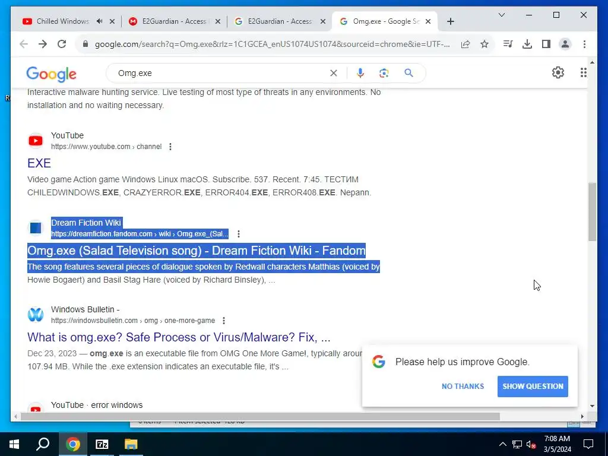Screen dimensions: 608x456
Task: Close the Chilled Windows tab
Action: (x=112, y=21)
